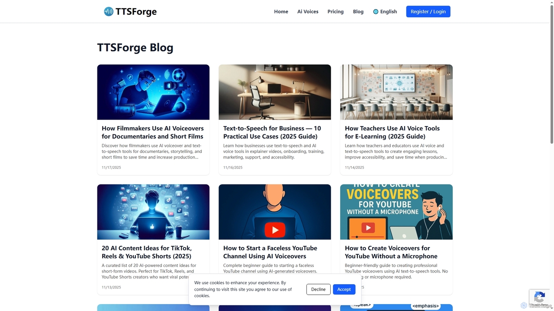The width and height of the screenshot is (554, 311).
Task: Open the filmmakers AI voiceovers article title
Action: pos(152,132)
